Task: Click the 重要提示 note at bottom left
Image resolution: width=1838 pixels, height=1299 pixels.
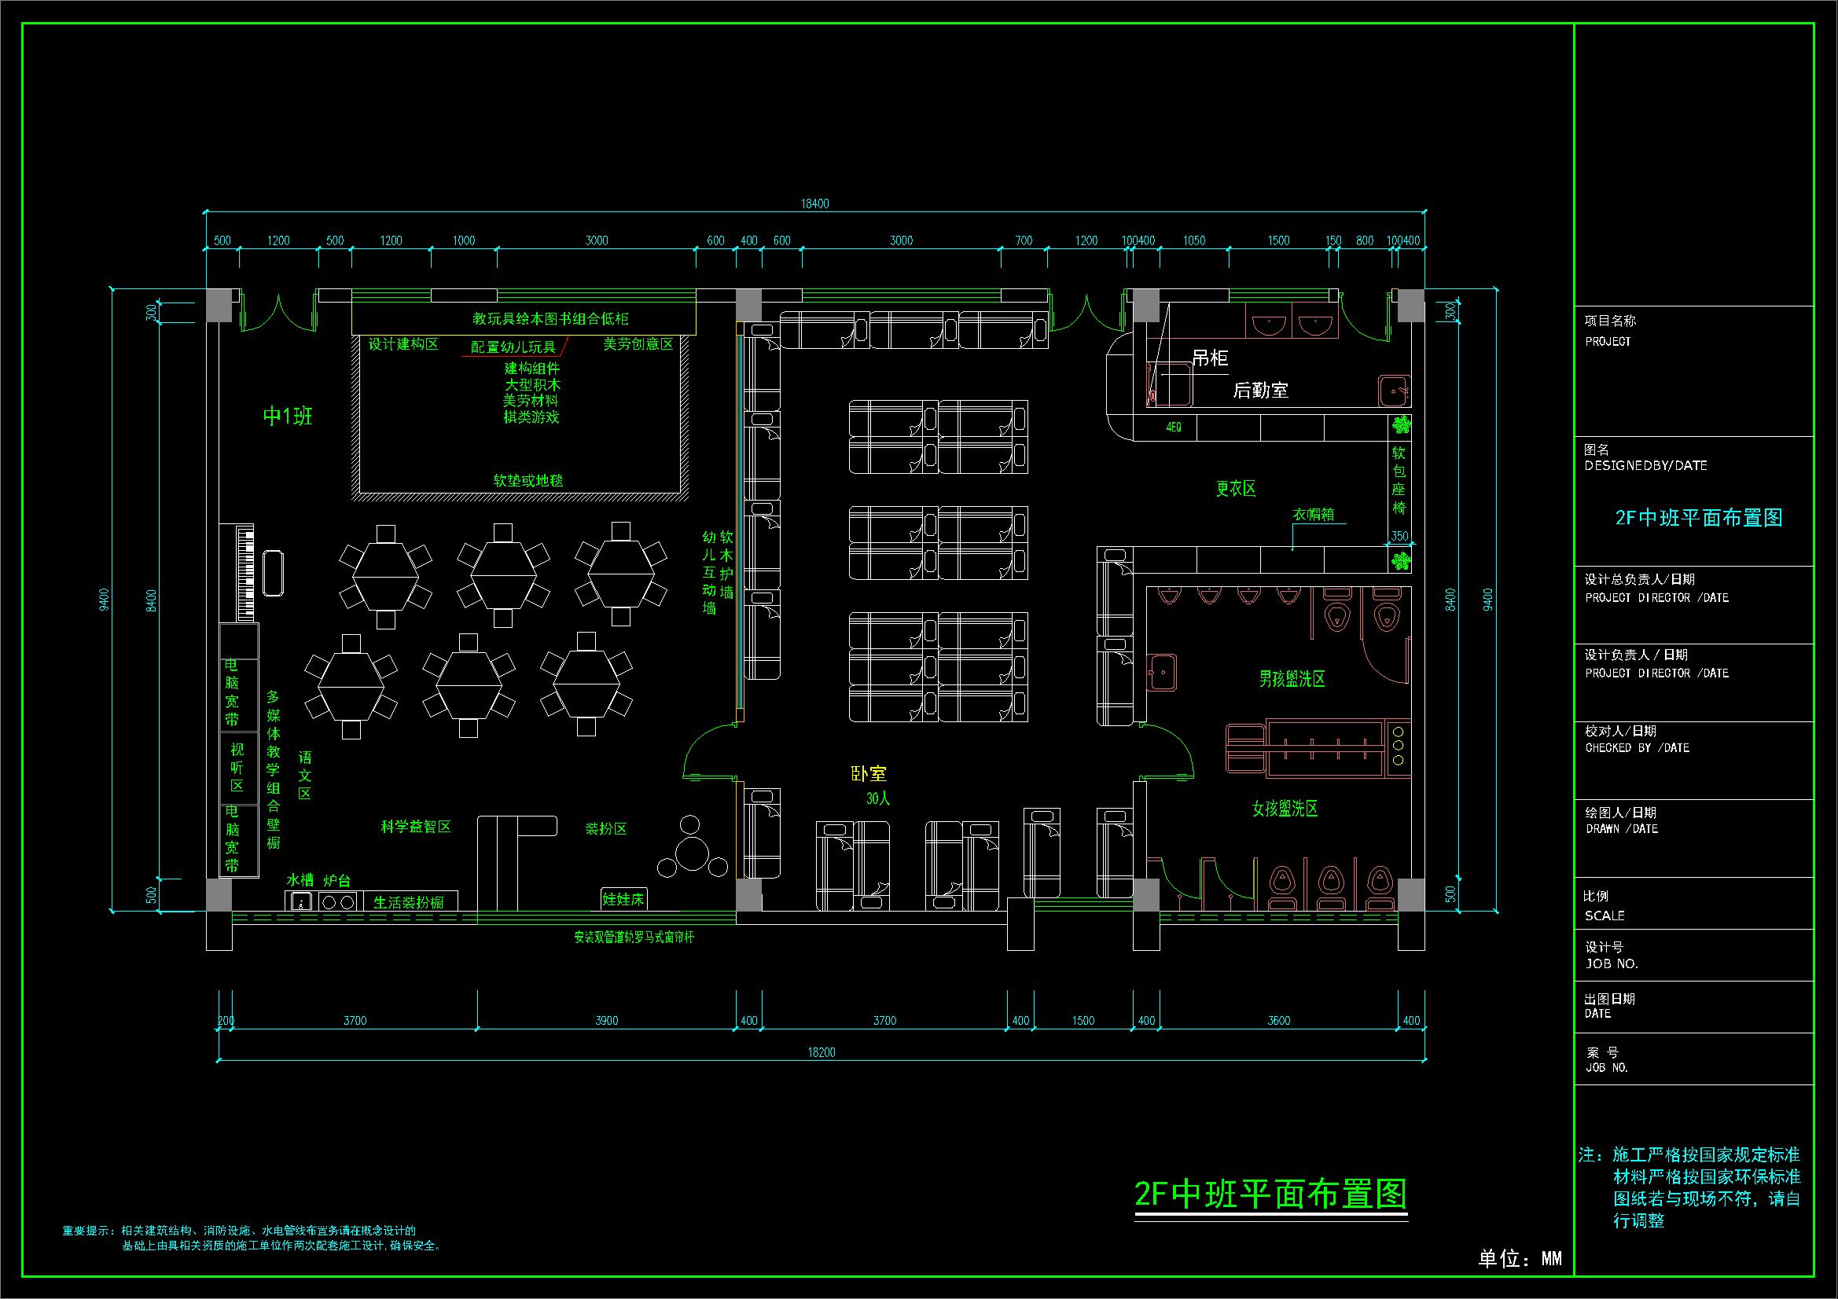Action: click(x=252, y=1238)
